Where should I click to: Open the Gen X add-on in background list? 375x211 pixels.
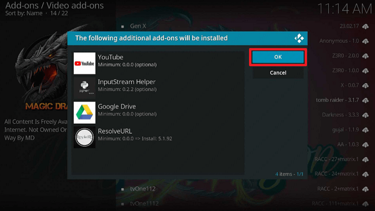[x=138, y=26]
